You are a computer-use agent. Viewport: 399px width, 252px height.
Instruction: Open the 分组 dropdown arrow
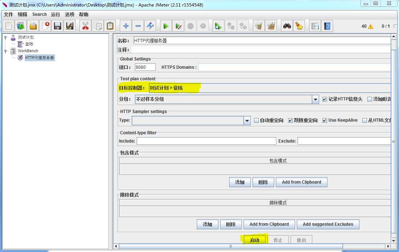coord(315,99)
